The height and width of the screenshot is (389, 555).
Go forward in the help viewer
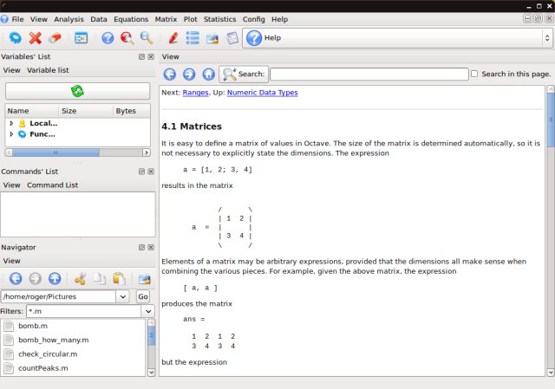tap(189, 74)
